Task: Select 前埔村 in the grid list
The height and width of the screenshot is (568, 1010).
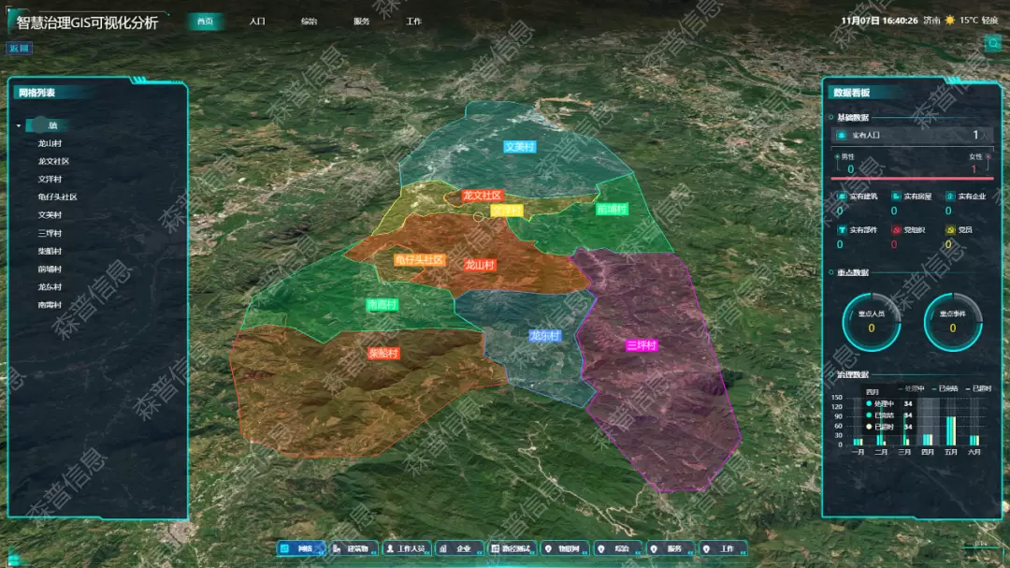Action: [50, 269]
